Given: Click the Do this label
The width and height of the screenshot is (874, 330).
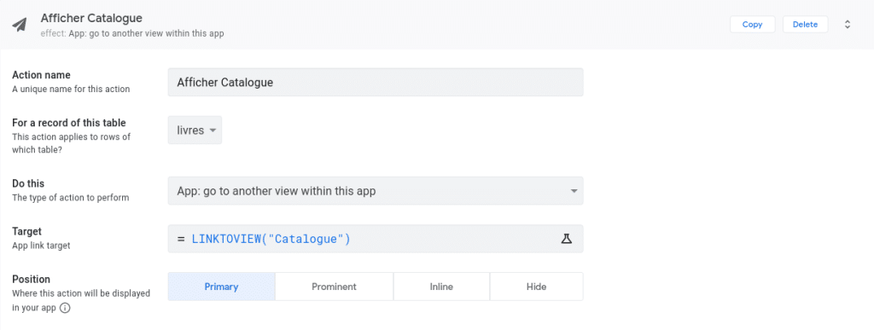Looking at the screenshot, I should 28,183.
